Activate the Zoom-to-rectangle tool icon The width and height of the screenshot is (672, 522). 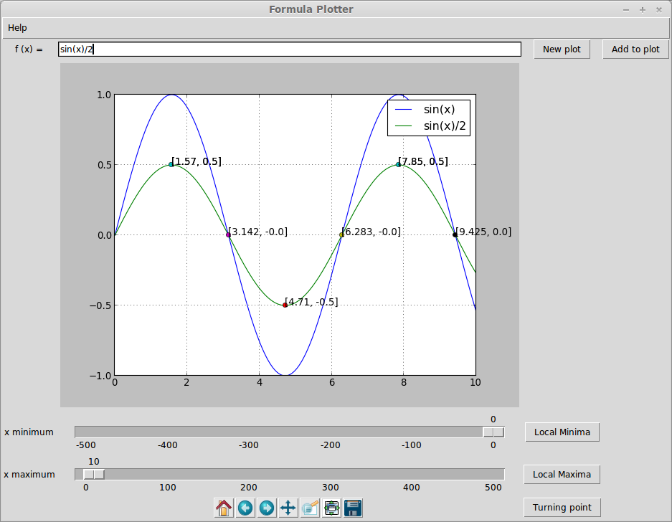pos(309,507)
